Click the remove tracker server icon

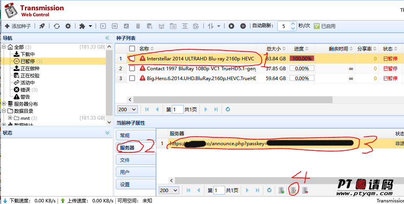tap(305, 190)
